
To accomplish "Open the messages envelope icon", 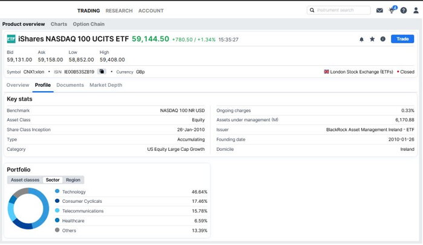I will coord(379,10).
